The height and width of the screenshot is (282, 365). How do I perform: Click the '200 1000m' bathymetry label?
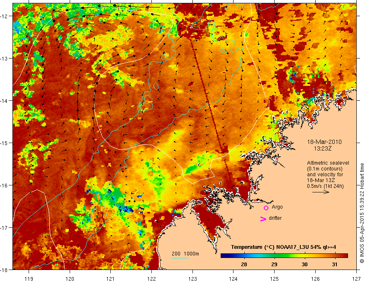click(x=185, y=254)
